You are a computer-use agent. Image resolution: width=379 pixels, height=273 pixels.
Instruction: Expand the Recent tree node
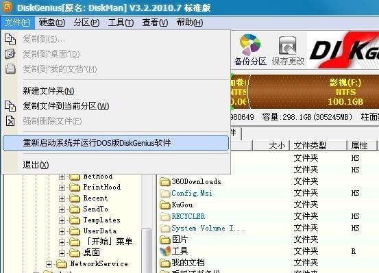click(62, 198)
